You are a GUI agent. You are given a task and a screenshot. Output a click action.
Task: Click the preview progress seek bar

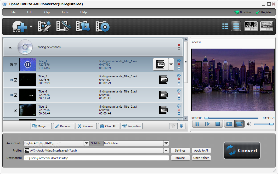pos(231,118)
